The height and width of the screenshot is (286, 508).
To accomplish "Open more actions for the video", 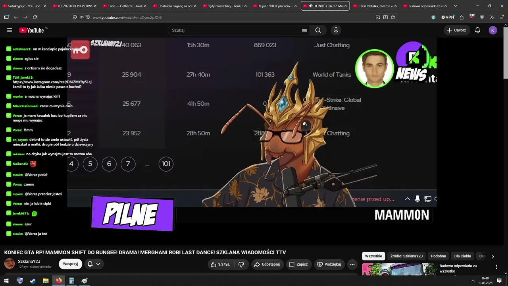I will pyautogui.click(x=352, y=265).
